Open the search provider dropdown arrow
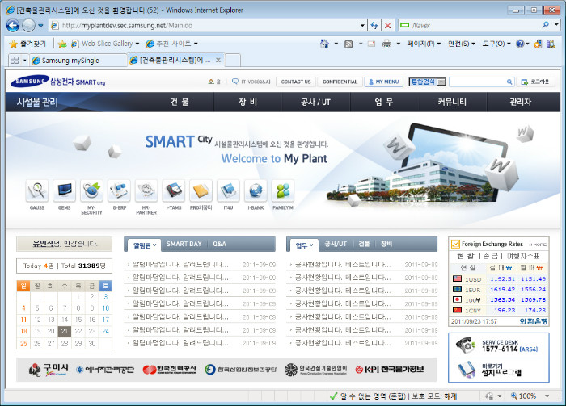 [x=556, y=25]
